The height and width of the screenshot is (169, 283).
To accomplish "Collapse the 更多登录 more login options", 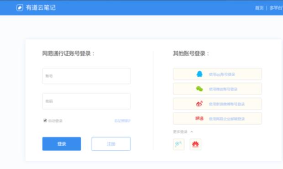I will pos(183,132).
